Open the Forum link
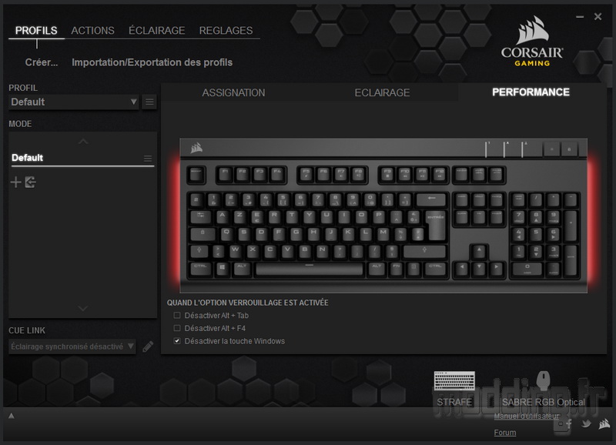 (505, 433)
